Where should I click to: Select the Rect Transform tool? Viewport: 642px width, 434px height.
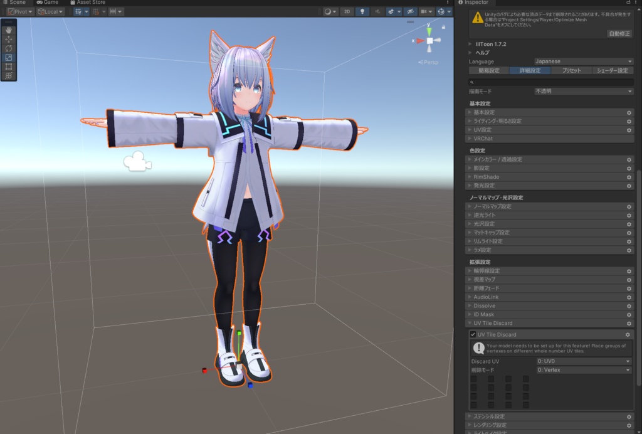coord(9,67)
